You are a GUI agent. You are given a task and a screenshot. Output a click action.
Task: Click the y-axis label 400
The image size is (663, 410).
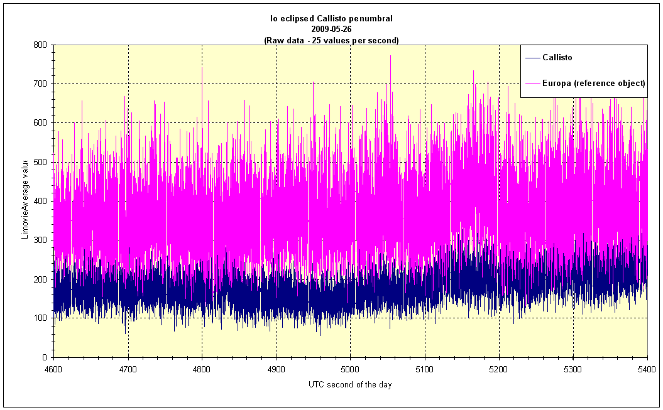[41, 201]
